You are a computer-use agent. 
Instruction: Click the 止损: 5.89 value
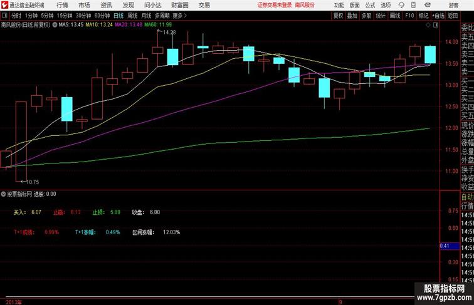[x=107, y=212]
